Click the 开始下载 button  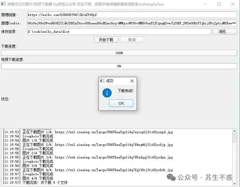pyautogui.click(x=106, y=40)
